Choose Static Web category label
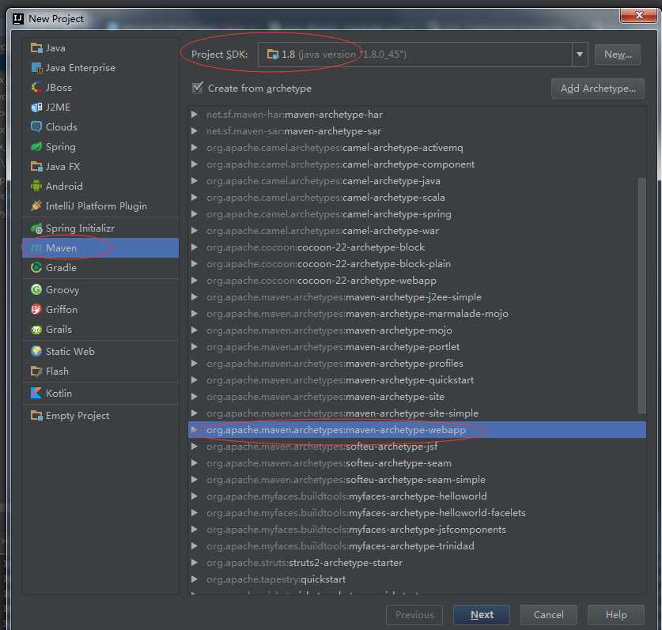This screenshot has width=662, height=630. [70, 352]
